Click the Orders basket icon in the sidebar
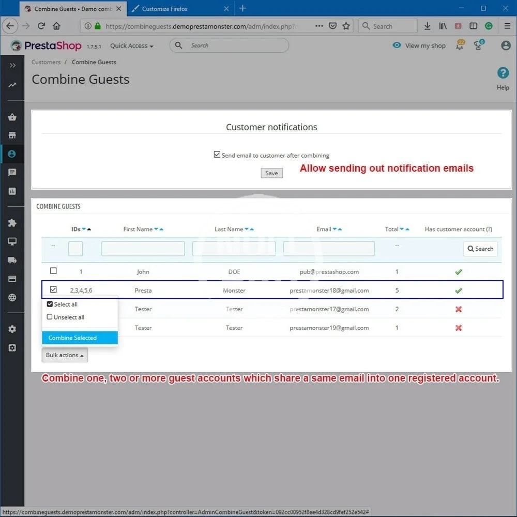This screenshot has width=517, height=517. [12, 117]
